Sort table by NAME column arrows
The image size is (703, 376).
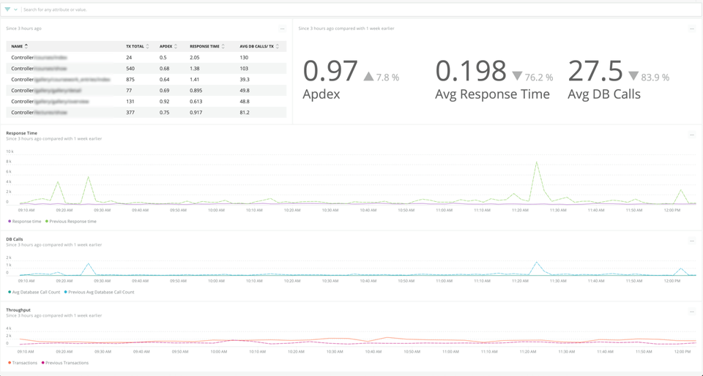pos(26,46)
